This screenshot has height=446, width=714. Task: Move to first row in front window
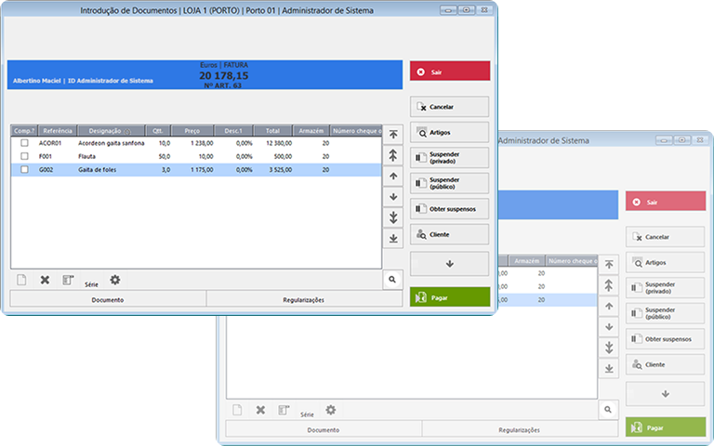coord(393,135)
